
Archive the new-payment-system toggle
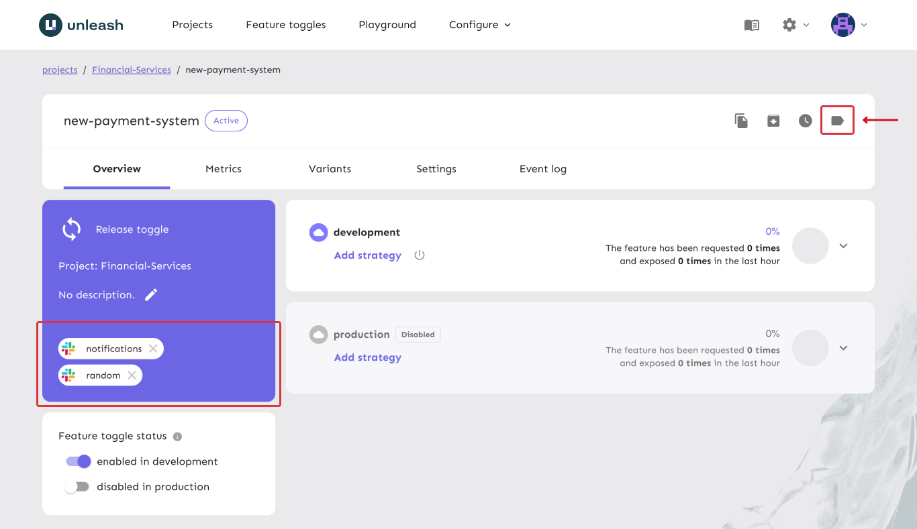click(x=773, y=121)
